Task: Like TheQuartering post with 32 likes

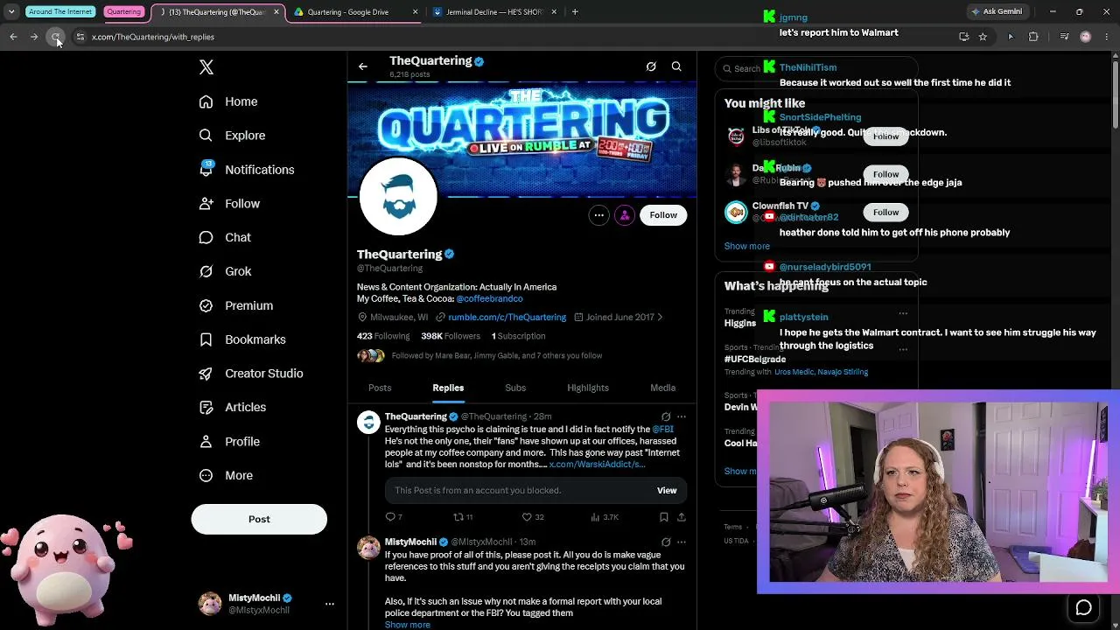Action: tap(533, 517)
